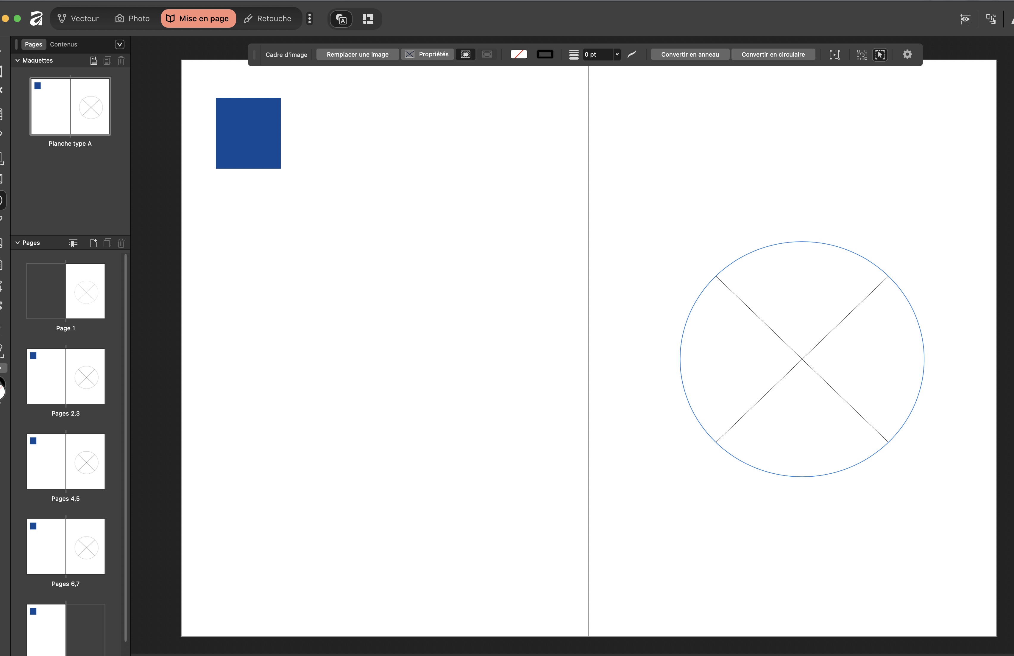Click the text styles icon in top bar
1014x656 pixels.
point(341,19)
